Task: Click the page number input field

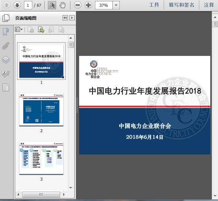Action: (28, 5)
